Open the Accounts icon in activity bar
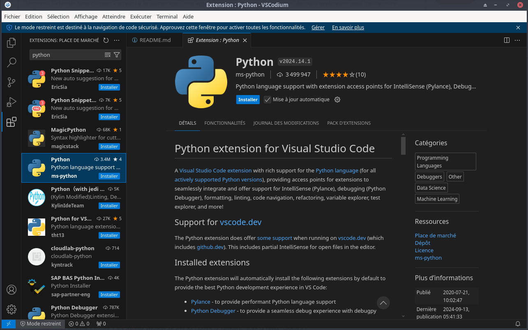Viewport: 528px width, 330px height. 12,290
